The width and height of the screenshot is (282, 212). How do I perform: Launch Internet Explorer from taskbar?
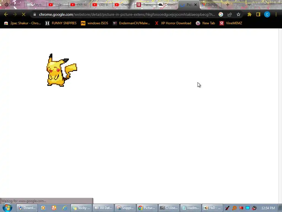[x=65, y=208]
